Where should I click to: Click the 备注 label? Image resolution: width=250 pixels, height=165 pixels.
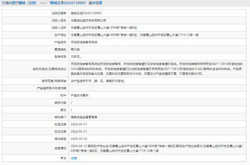[63, 110]
